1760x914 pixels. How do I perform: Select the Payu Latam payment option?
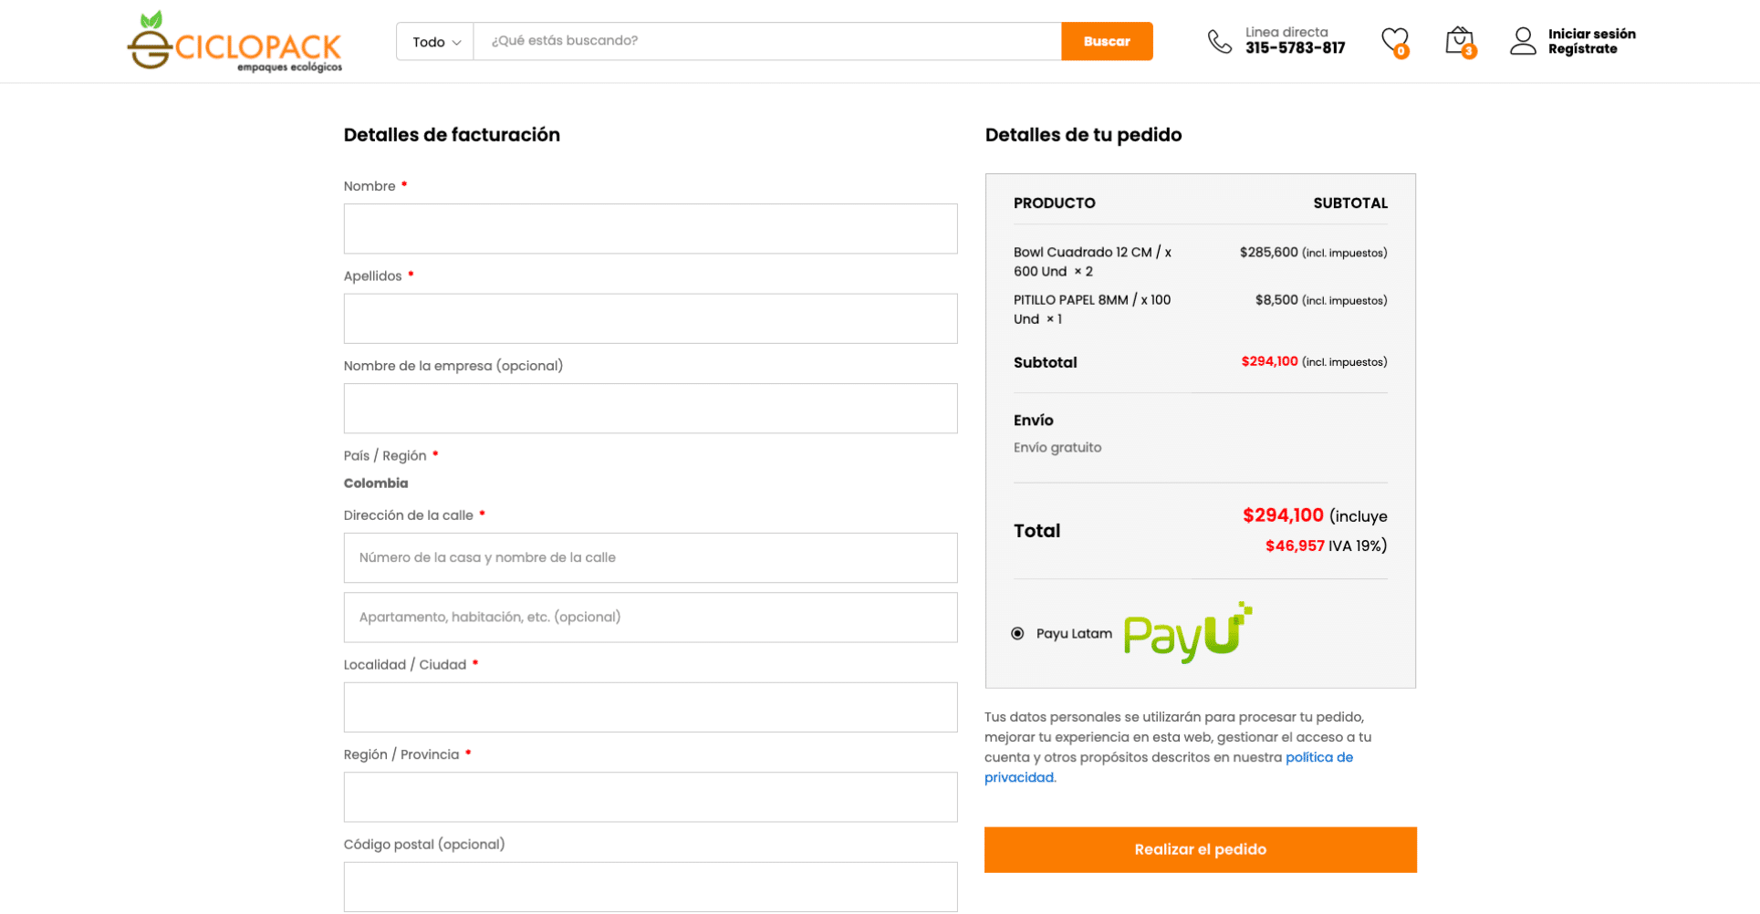1017,633
